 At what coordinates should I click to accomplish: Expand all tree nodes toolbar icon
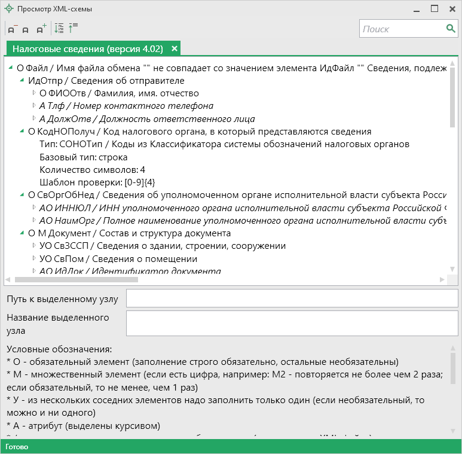click(x=59, y=28)
